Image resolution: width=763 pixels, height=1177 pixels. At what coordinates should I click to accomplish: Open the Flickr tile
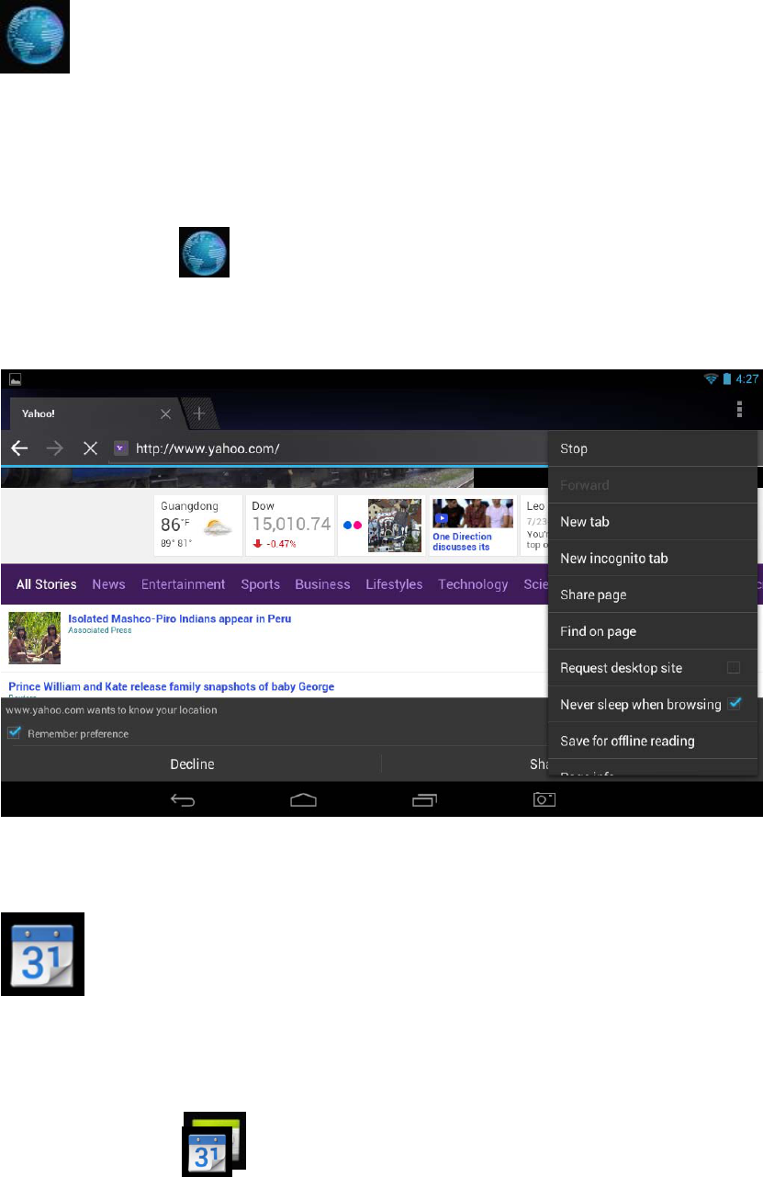(x=380, y=526)
